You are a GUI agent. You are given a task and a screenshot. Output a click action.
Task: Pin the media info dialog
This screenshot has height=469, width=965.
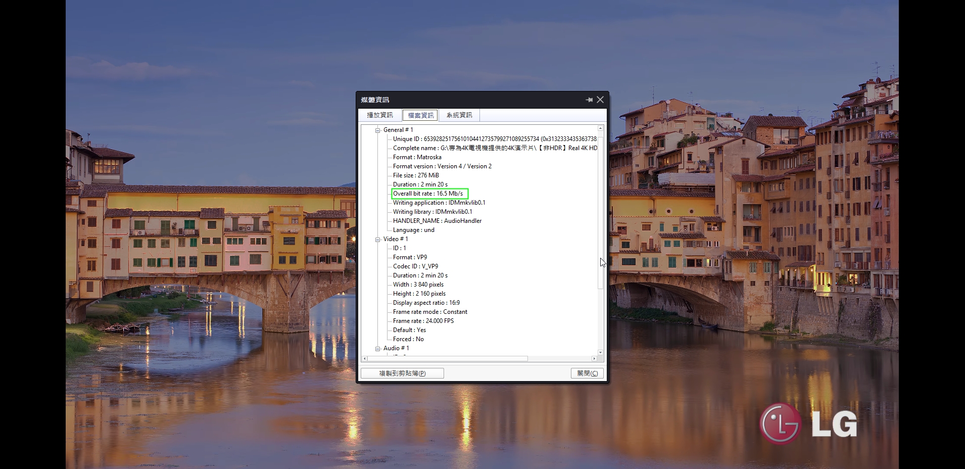pos(589,100)
